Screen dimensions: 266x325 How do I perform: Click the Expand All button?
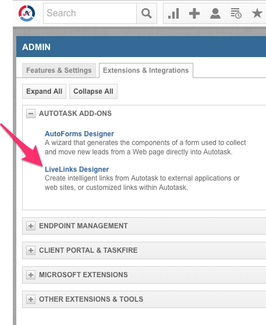[44, 91]
